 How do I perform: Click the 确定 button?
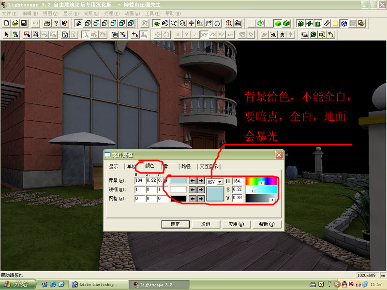(175, 224)
